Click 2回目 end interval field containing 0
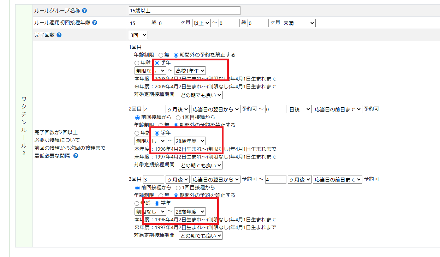The height and width of the screenshot is (257, 440). pyautogui.click(x=275, y=109)
